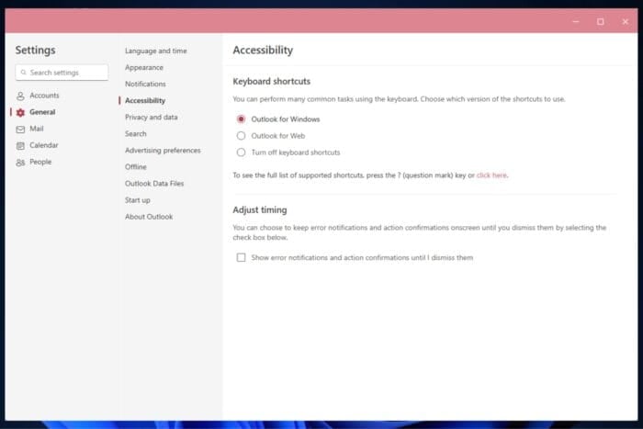Viewport: 643px width, 429px height.
Task: Click the Mail envelope icon
Action: point(20,130)
